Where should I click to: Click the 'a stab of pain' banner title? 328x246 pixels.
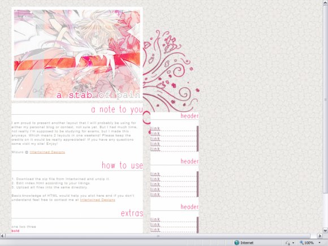tap(98, 95)
